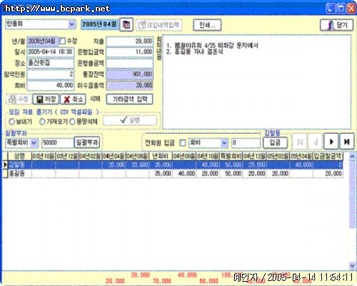
Task: Open the group name dropdown at top left
Action: pyautogui.click(x=71, y=24)
